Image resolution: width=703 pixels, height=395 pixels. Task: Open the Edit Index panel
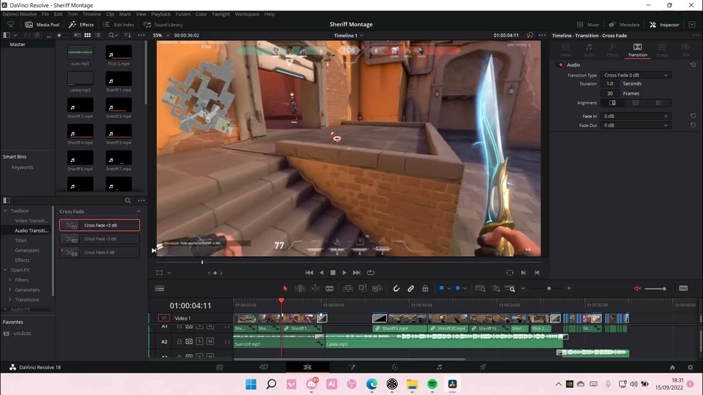[119, 25]
